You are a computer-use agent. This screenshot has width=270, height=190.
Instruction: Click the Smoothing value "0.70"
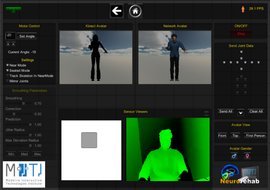[x=37, y=103]
